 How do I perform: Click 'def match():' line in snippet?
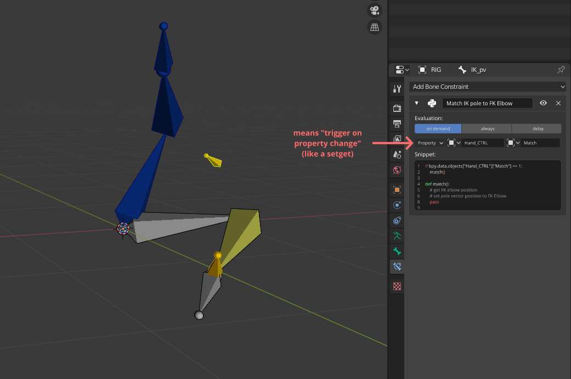[437, 184]
